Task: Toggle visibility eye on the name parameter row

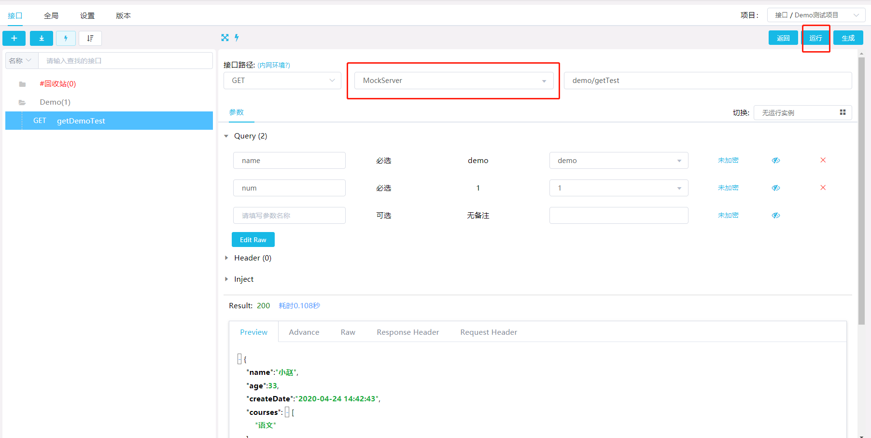Action: tap(775, 160)
